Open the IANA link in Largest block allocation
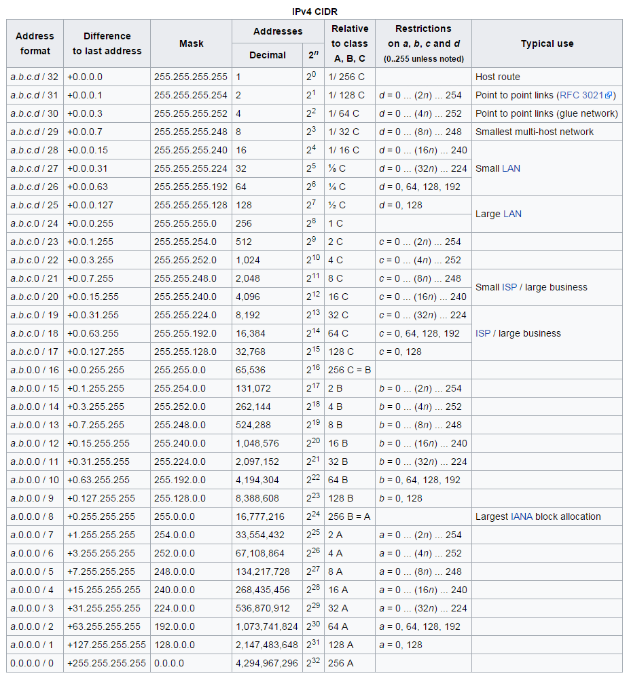 (522, 516)
